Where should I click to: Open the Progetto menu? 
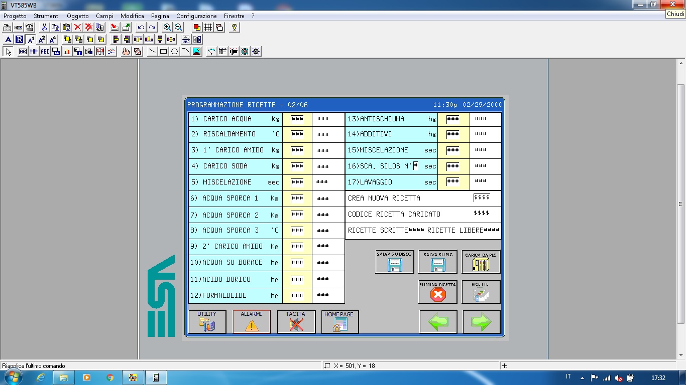pos(15,16)
